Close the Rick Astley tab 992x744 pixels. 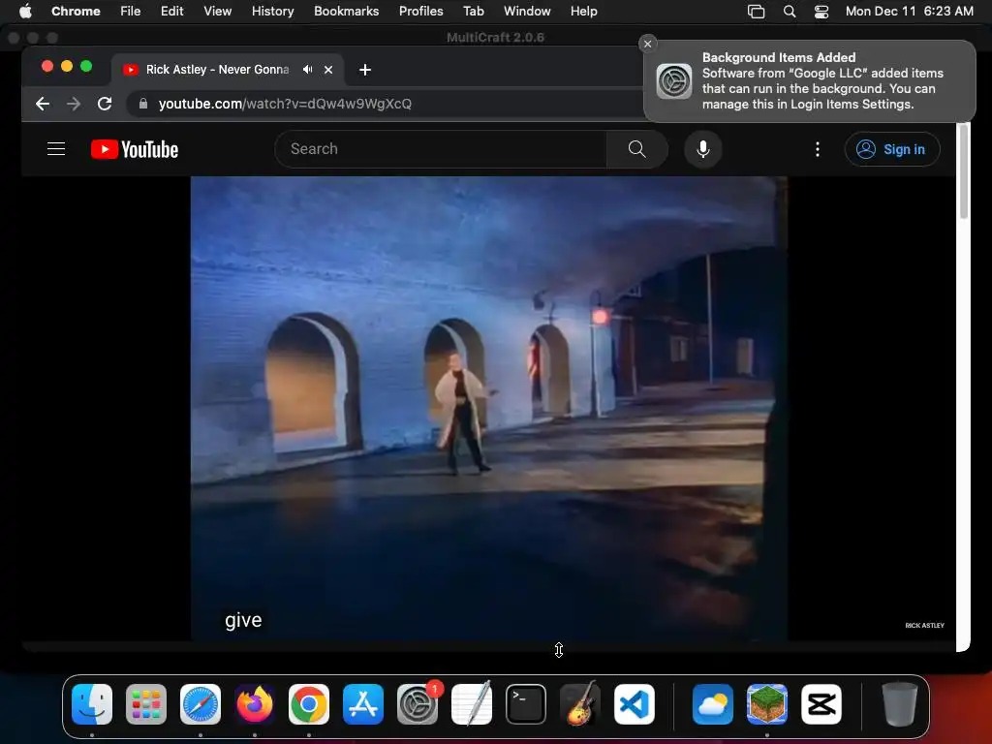pyautogui.click(x=328, y=70)
